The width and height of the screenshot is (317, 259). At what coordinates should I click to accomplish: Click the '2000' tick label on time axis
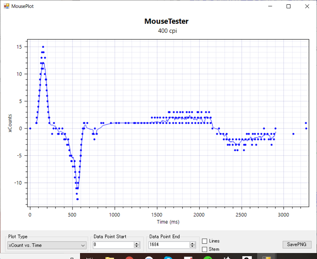[199, 215]
